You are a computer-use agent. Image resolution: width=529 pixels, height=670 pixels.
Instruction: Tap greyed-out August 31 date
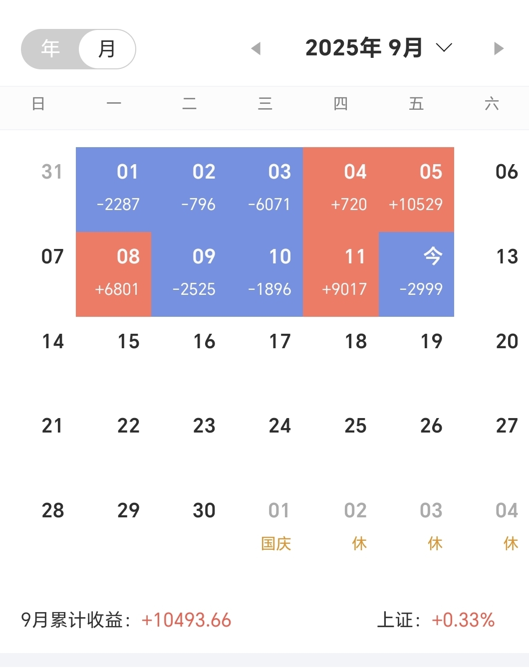[x=52, y=172]
